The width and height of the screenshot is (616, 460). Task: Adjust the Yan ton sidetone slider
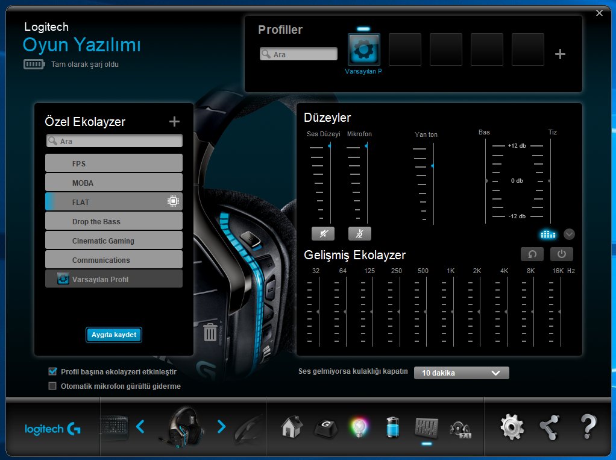coord(433,166)
